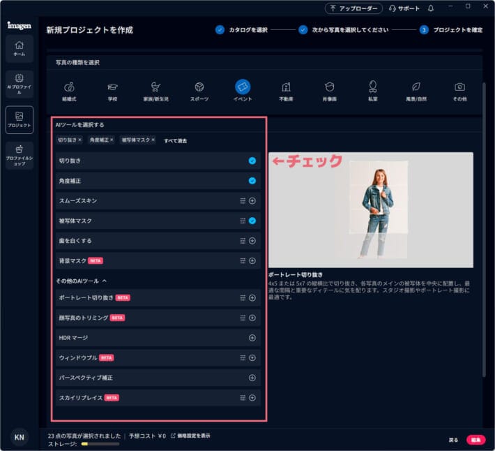Viewport: 495px width, 451px height.
Task: Remove the 切り抜き chip
Action: 80,140
